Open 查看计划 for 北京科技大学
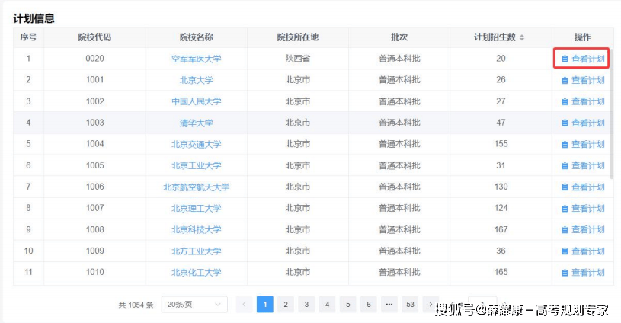621x323 pixels. [x=583, y=230]
